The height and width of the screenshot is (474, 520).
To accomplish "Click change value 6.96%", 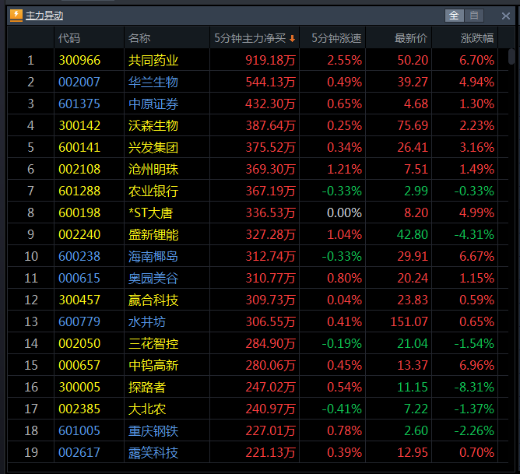I will tap(476, 365).
